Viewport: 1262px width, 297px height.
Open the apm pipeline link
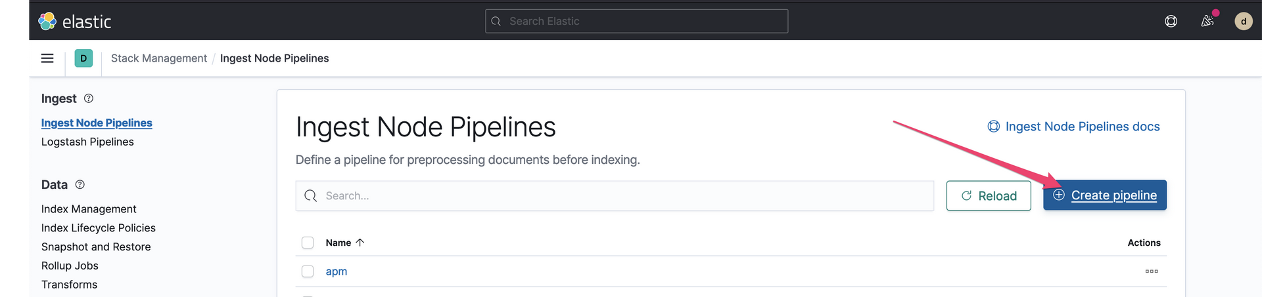[x=337, y=271]
